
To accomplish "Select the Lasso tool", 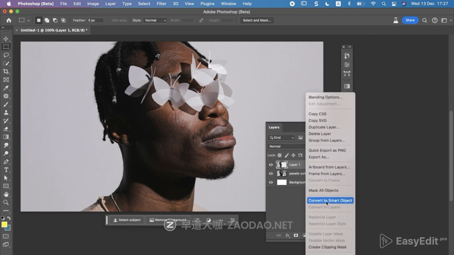I will click(6, 55).
